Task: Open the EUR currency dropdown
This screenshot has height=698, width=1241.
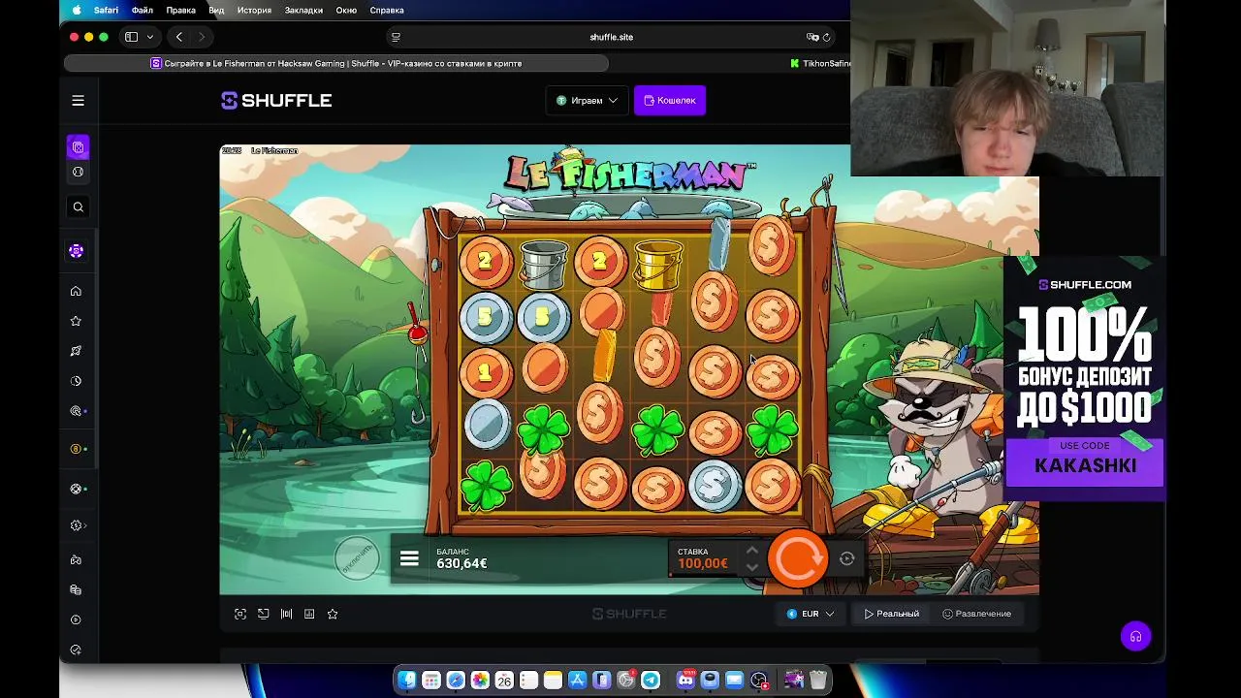Action: [x=811, y=614]
